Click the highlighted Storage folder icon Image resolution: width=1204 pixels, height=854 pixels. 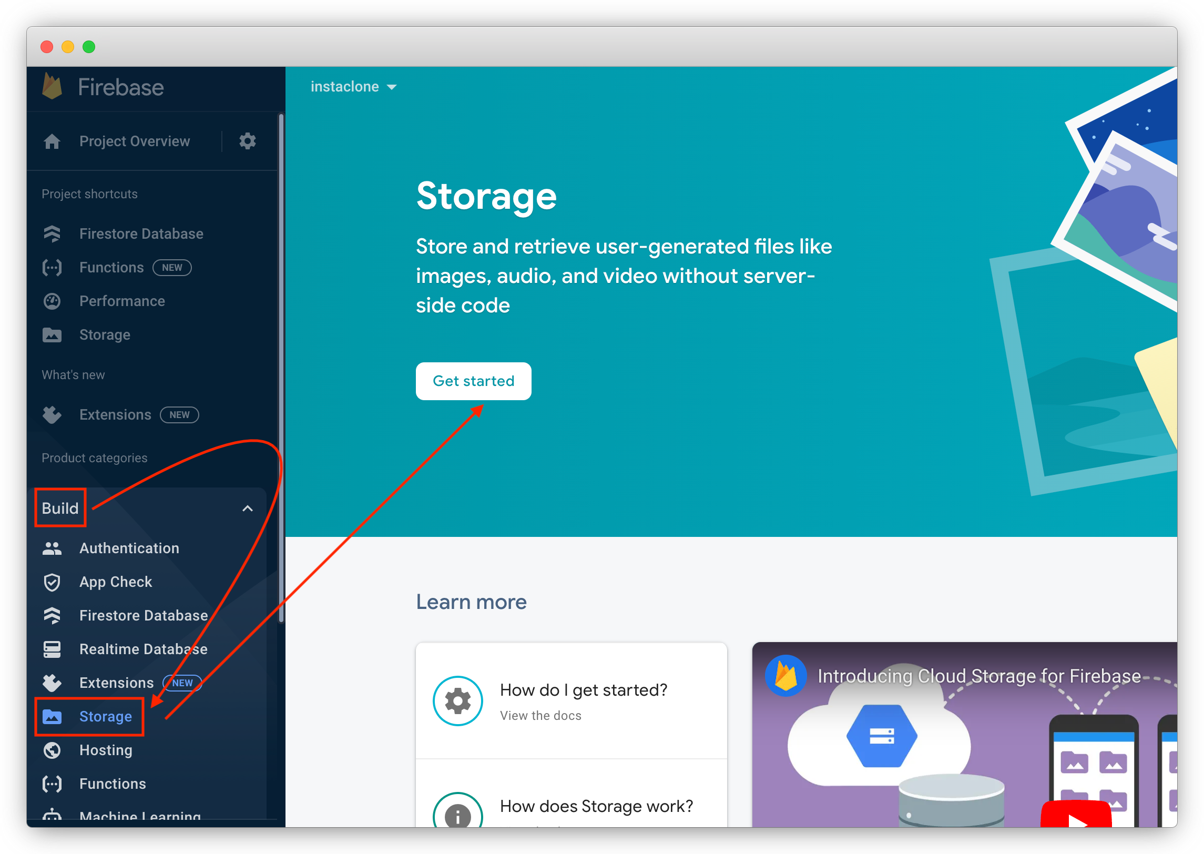(52, 716)
